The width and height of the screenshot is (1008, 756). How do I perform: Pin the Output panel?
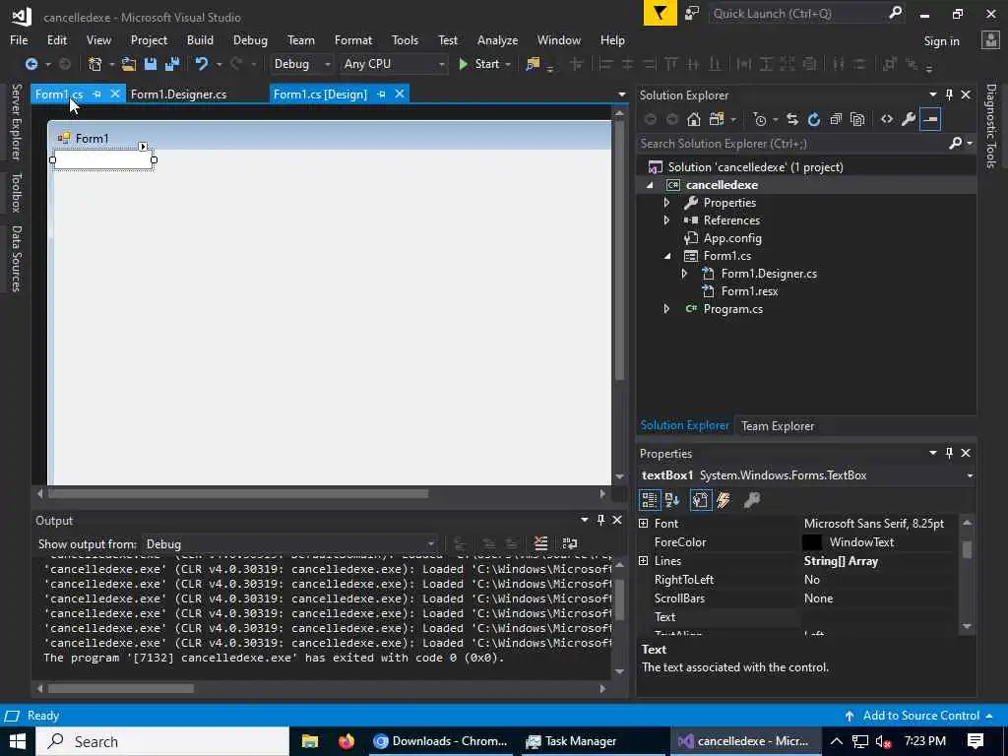tap(600, 520)
